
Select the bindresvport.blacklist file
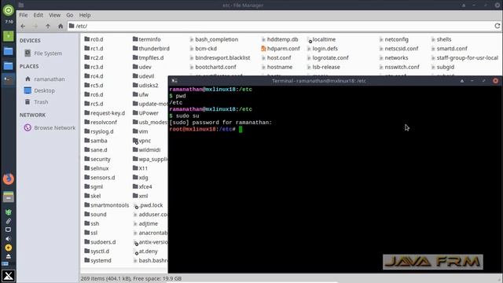coord(220,57)
